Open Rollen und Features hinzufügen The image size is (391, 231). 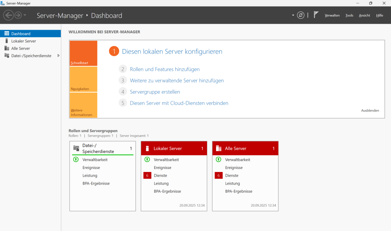(x=164, y=69)
